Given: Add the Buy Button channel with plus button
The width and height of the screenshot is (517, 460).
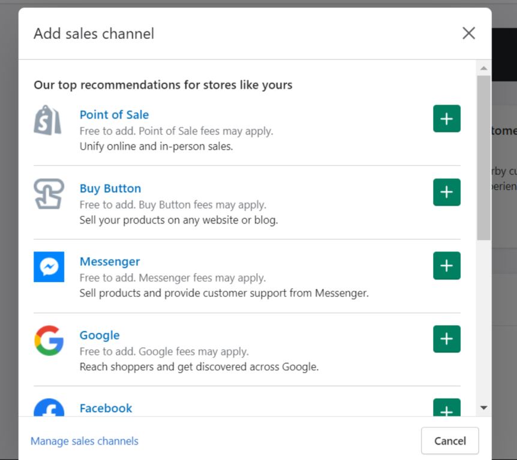Looking at the screenshot, I should tap(447, 192).
